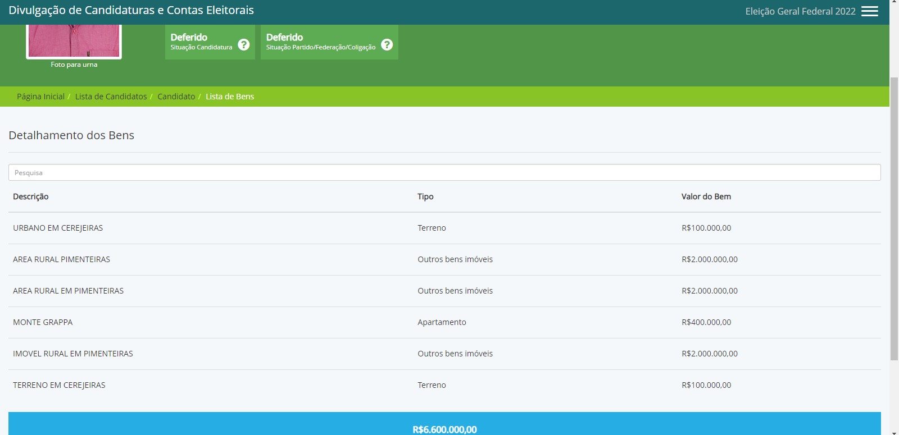Click scrollbar down arrow at bottom
This screenshot has width=899, height=435.
[894, 432]
